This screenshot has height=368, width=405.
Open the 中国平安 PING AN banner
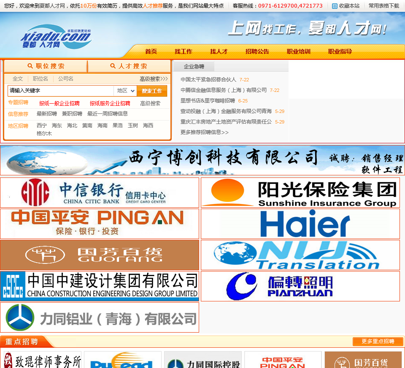pyautogui.click(x=100, y=224)
